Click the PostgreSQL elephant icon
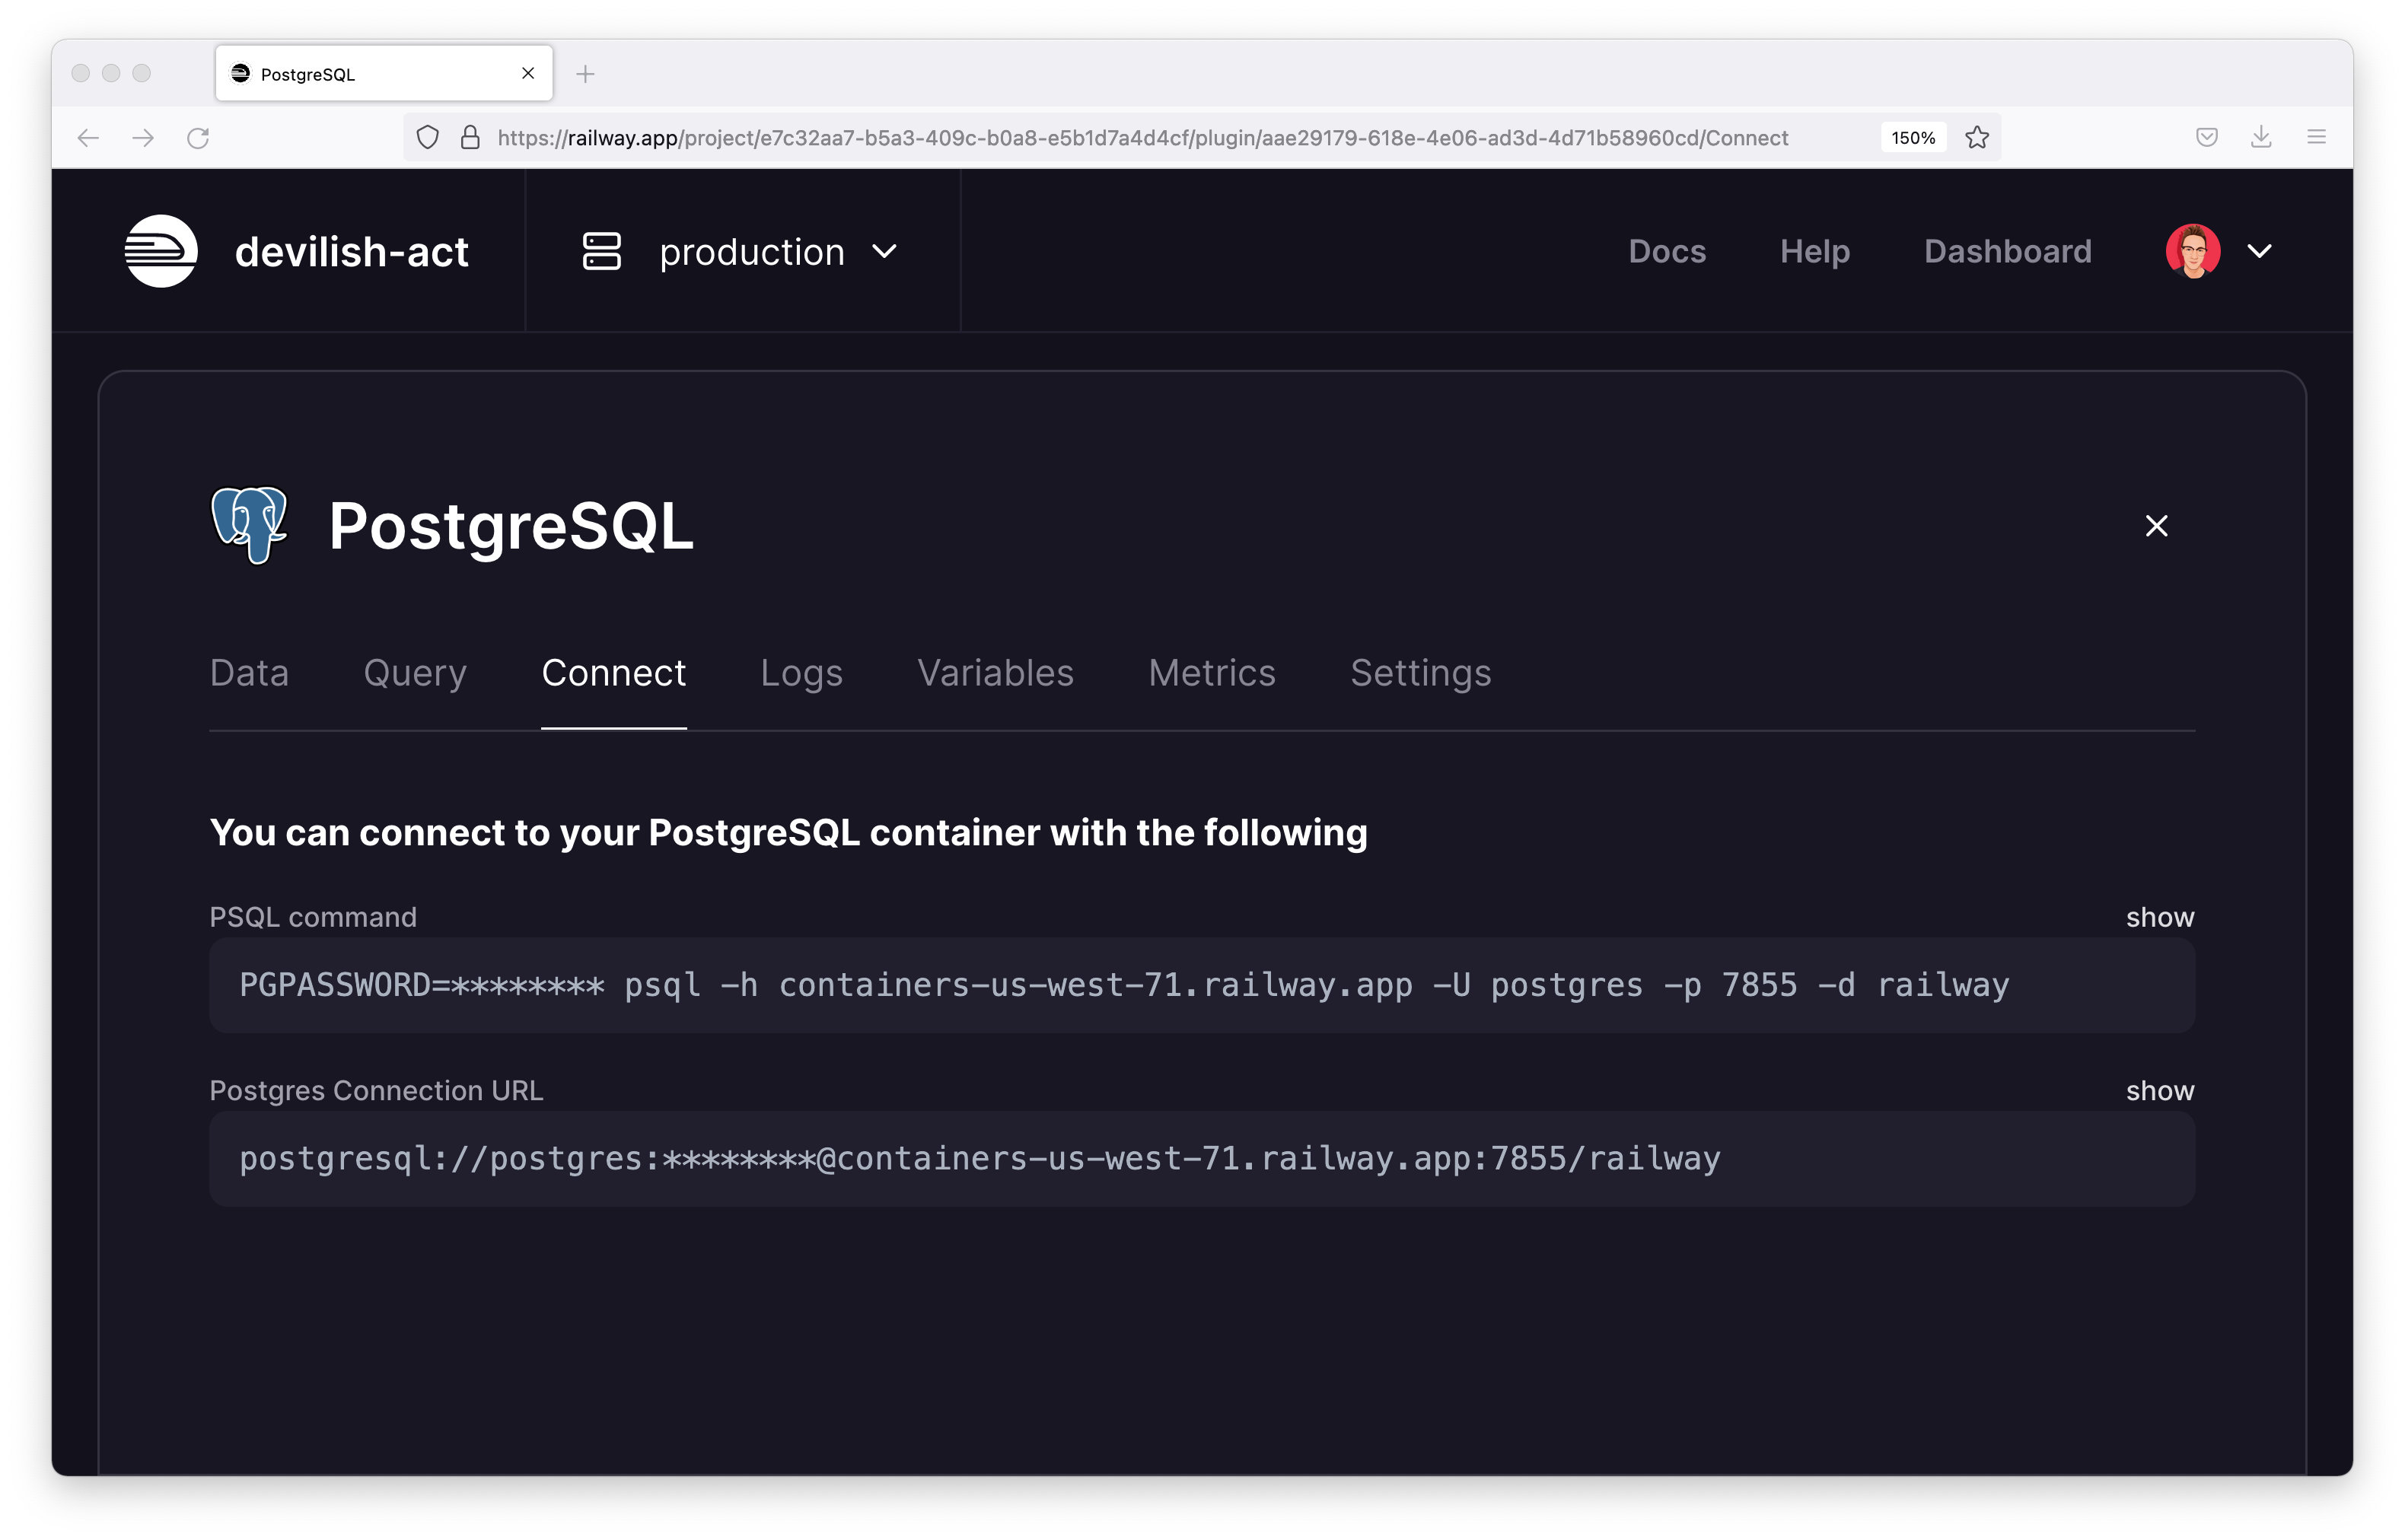Viewport: 2405px width, 1540px height. pyautogui.click(x=249, y=525)
